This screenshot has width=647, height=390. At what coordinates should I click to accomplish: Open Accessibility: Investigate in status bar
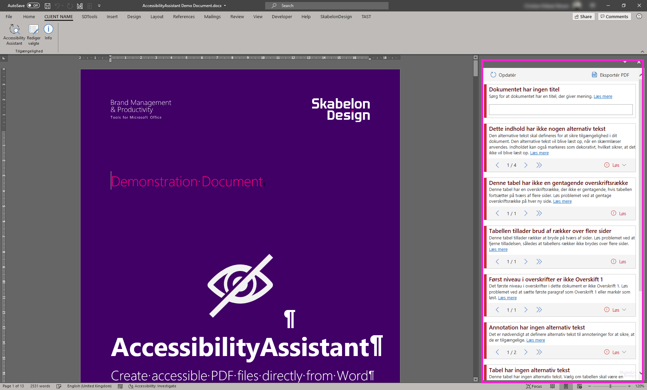click(152, 386)
